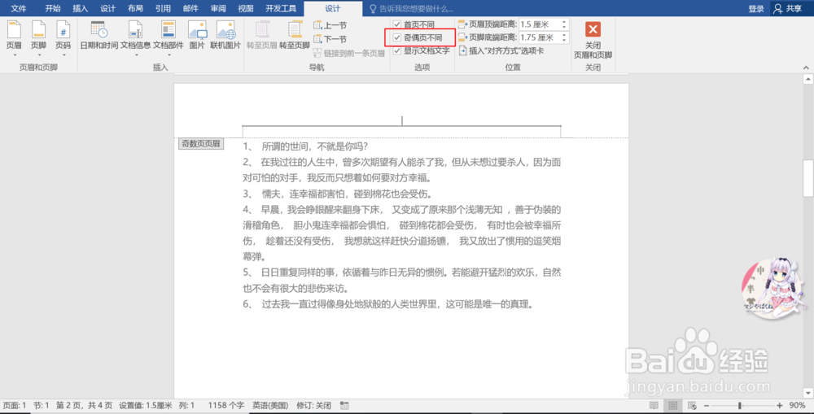Switch to web layout view icon

click(691, 406)
